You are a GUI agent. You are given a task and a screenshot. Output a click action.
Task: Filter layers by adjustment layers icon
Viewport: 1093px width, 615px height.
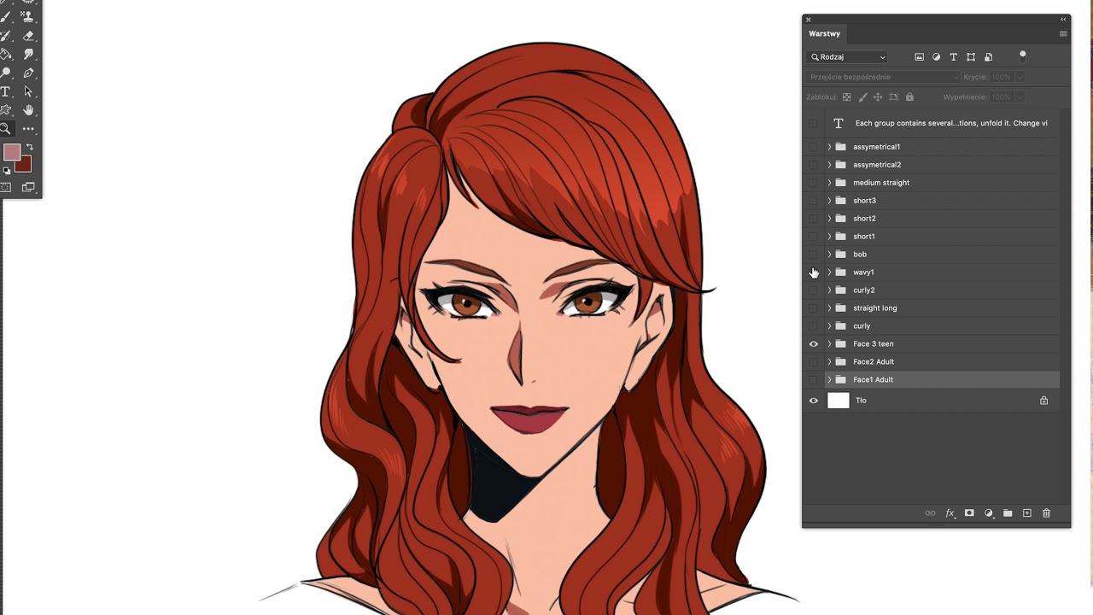coord(936,57)
